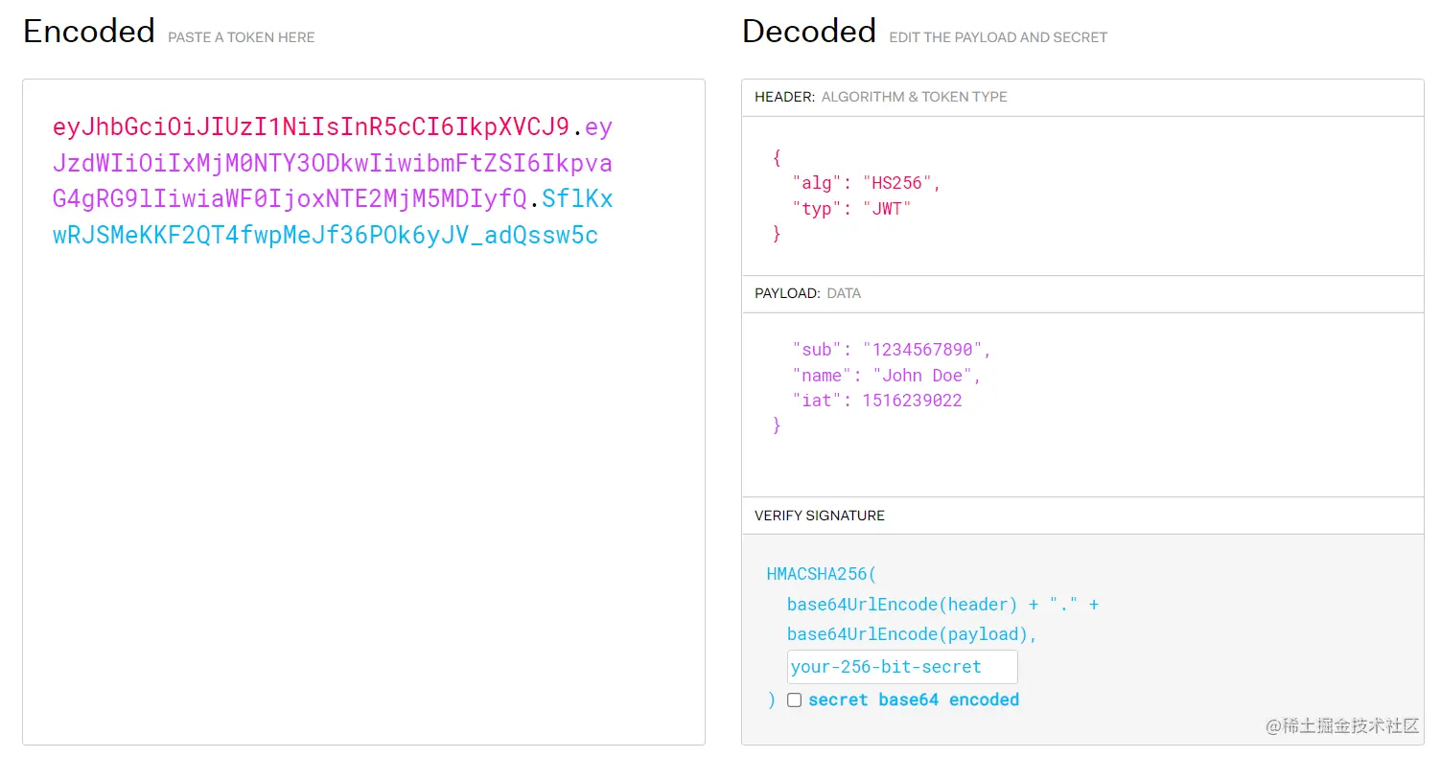This screenshot has width=1441, height=757.
Task: Click the "typ": "JWT" line in header
Action: tap(850, 209)
